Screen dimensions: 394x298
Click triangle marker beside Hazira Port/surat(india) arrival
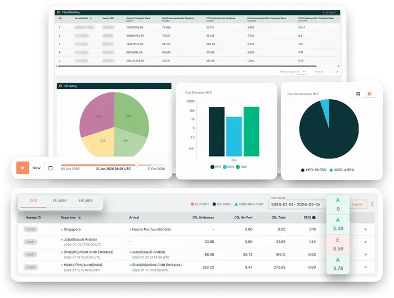(x=130, y=230)
